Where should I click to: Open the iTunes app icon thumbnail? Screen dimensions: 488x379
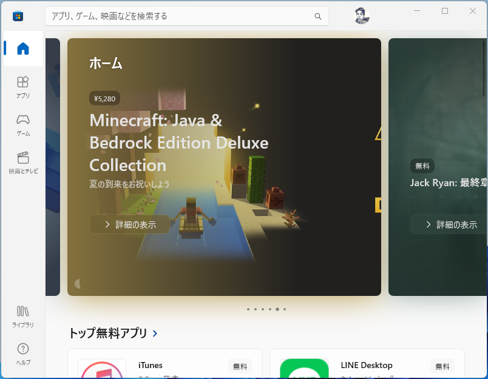(102, 369)
